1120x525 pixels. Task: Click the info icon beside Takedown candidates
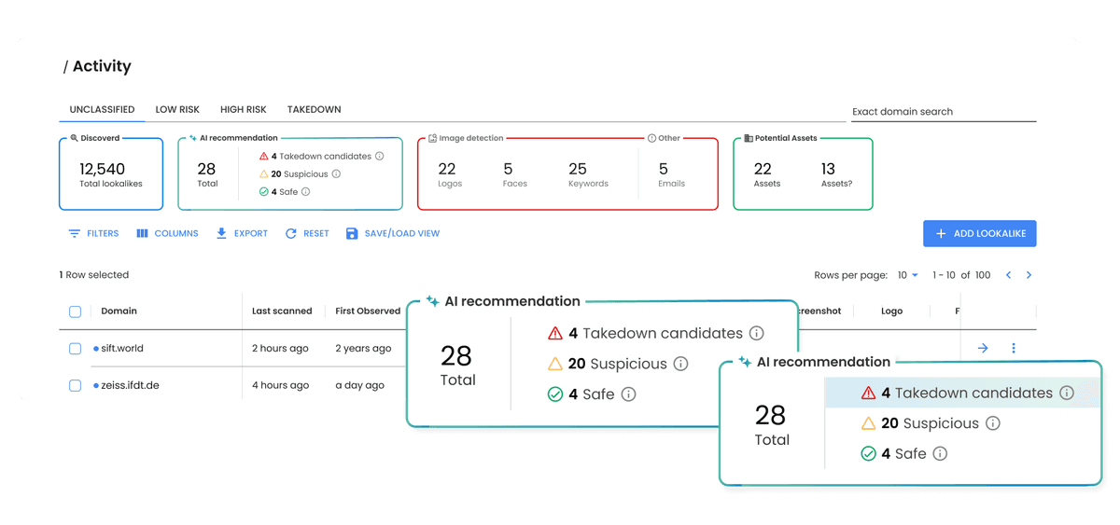(379, 157)
